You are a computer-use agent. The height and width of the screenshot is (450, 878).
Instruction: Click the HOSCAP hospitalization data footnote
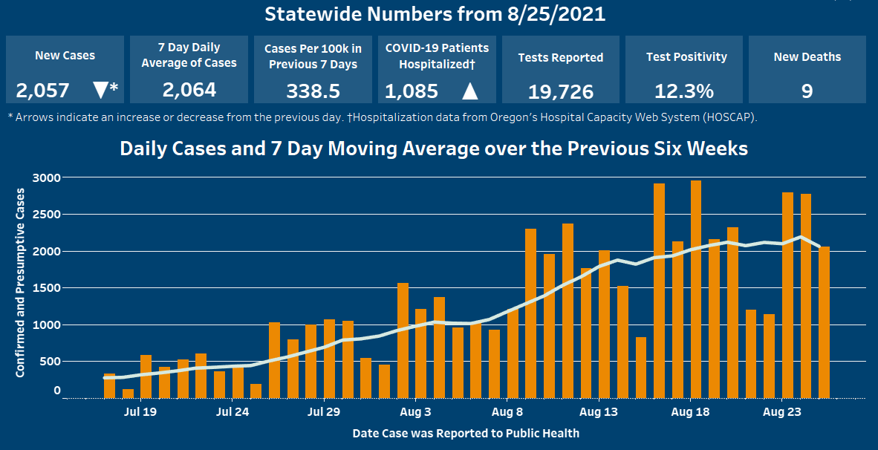[552, 117]
